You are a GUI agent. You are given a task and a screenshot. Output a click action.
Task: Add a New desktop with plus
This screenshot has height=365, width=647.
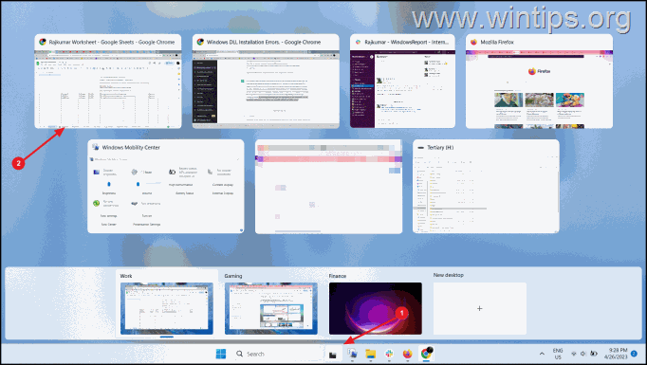(479, 308)
